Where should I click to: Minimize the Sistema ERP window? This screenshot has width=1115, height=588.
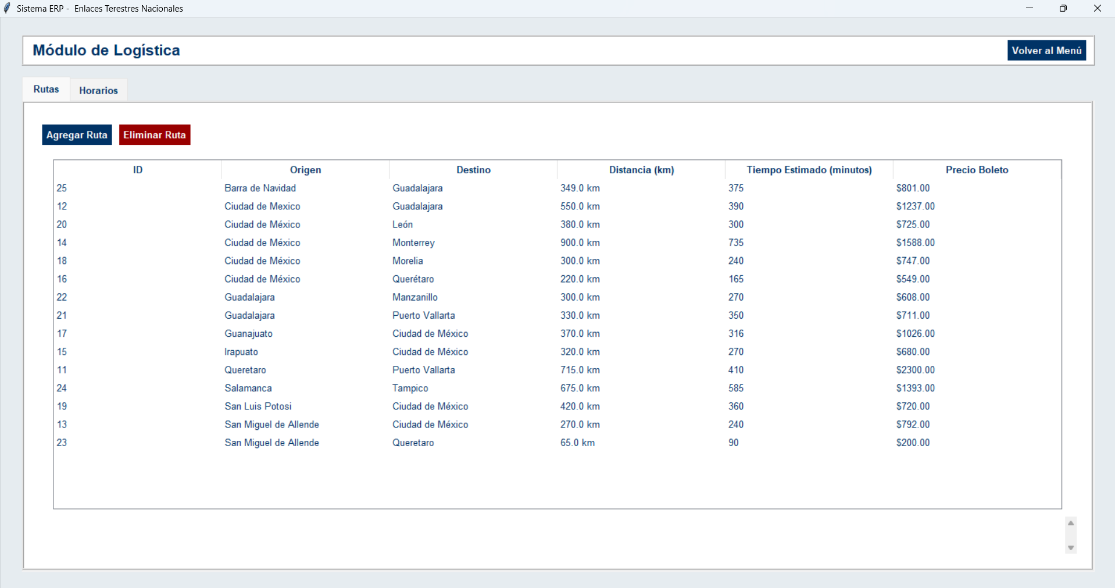tap(1030, 8)
